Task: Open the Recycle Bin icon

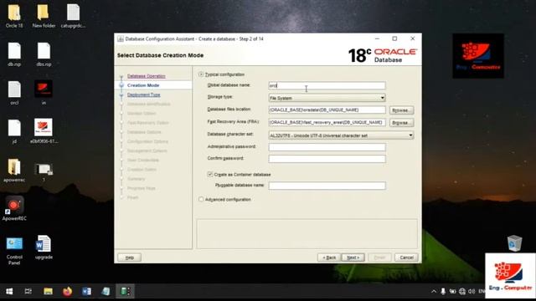Action: (514, 243)
